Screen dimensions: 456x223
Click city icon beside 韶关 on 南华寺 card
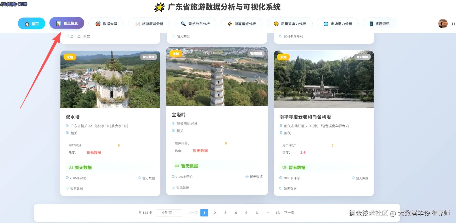coord(281,133)
